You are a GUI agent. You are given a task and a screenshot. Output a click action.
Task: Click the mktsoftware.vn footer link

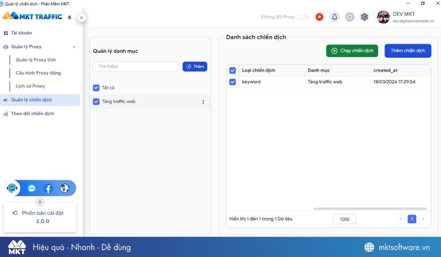click(x=404, y=247)
